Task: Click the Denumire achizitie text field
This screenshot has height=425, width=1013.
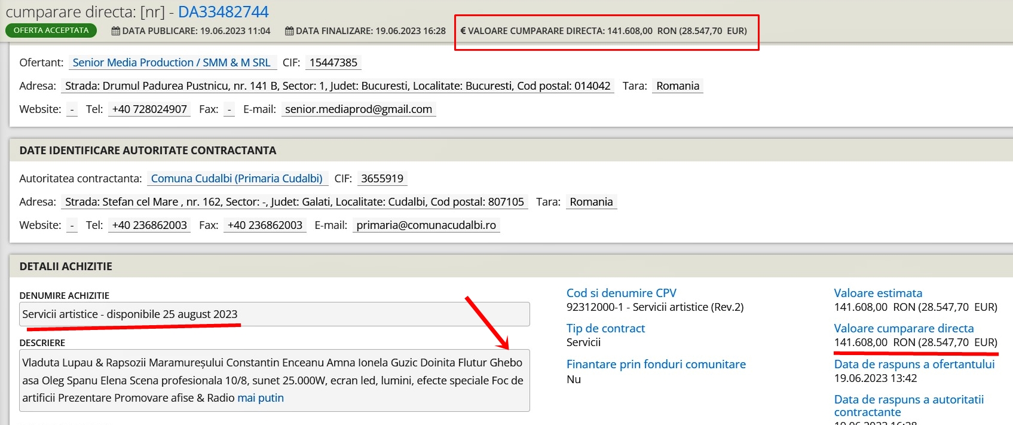Action: pyautogui.click(x=274, y=314)
